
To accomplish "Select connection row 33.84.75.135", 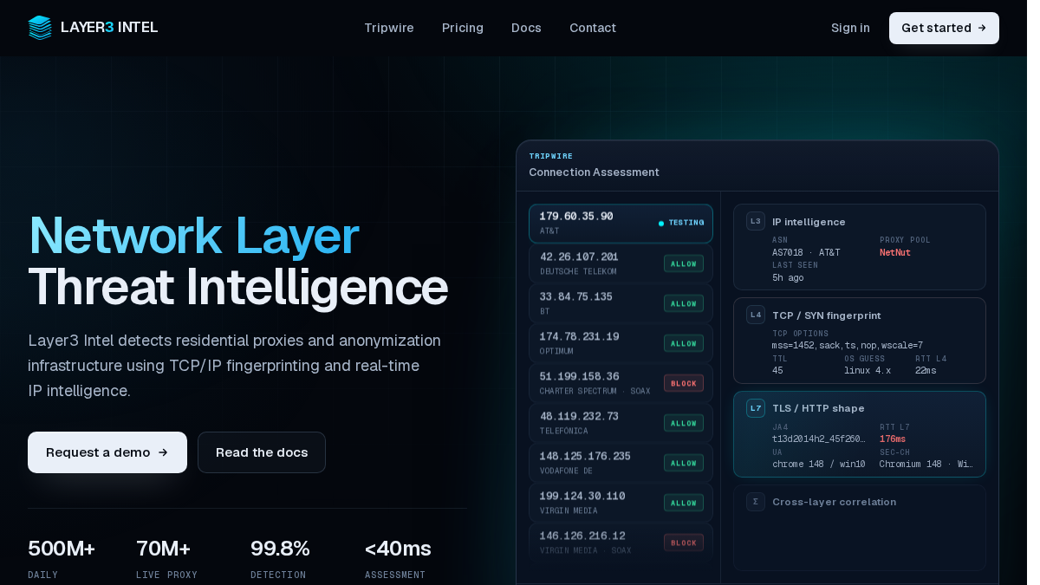I will pyautogui.click(x=621, y=303).
